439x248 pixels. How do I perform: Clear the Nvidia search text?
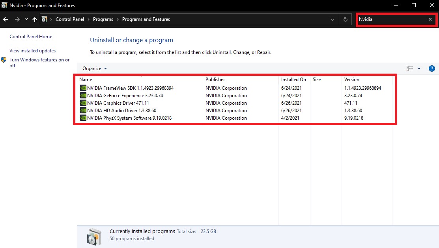tap(430, 19)
